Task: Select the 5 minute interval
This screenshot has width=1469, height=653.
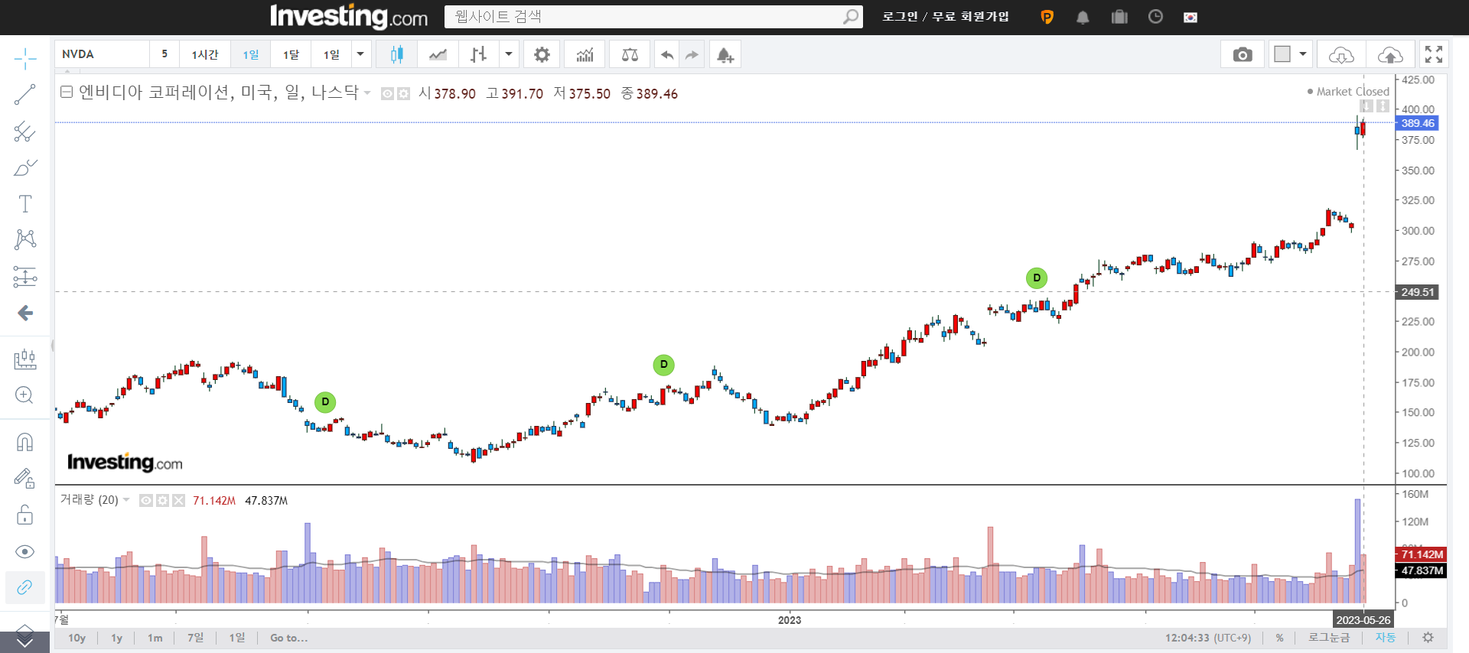Action: [164, 54]
